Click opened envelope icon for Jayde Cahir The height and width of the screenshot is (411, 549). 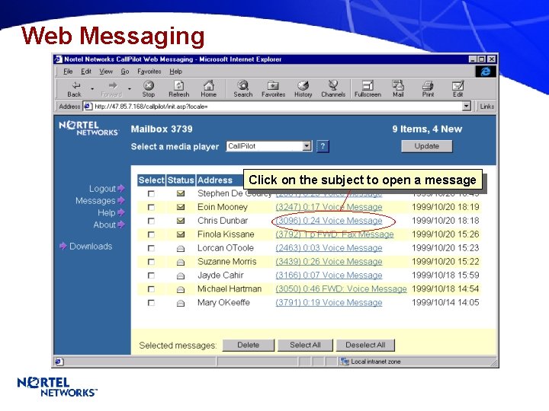pos(181,276)
